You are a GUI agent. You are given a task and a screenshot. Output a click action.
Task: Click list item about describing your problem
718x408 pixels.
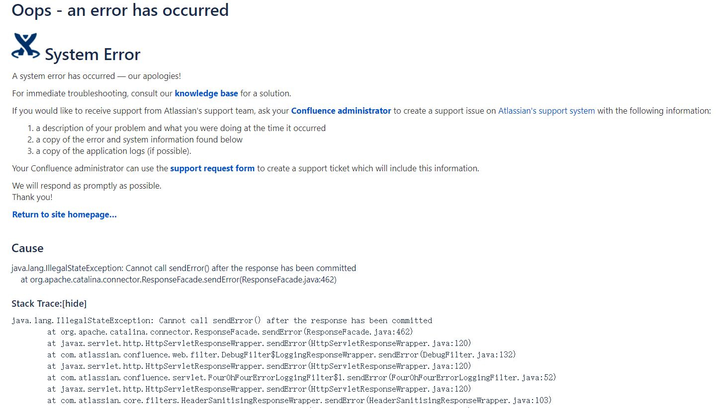tap(180, 128)
